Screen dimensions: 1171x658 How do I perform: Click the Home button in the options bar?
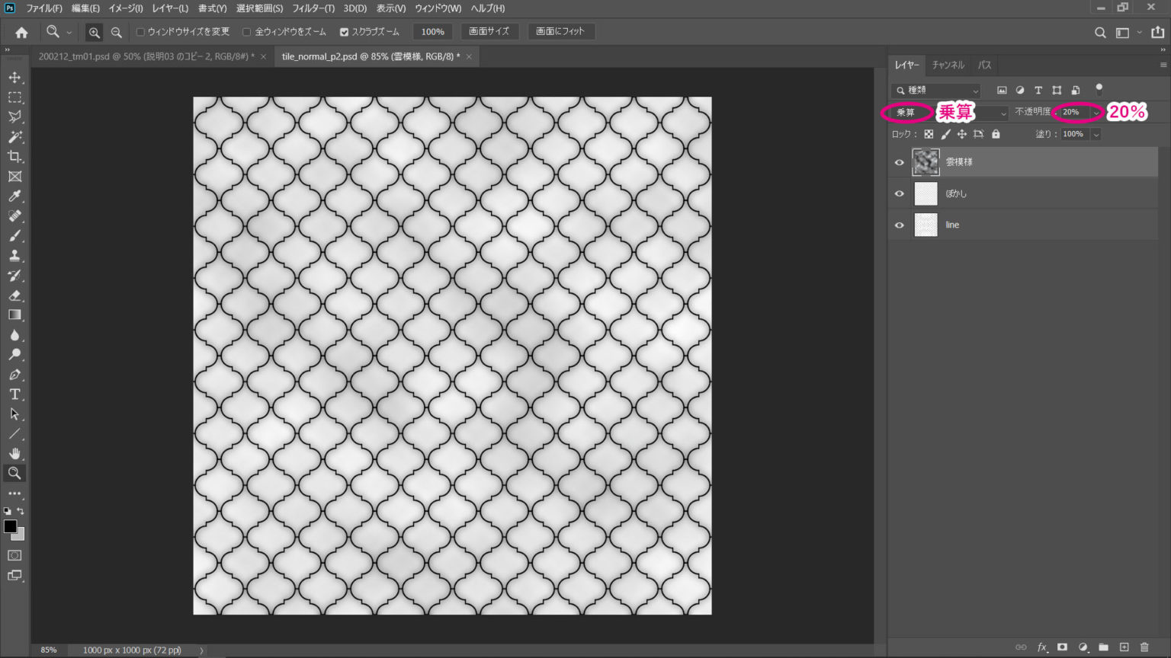click(x=21, y=32)
